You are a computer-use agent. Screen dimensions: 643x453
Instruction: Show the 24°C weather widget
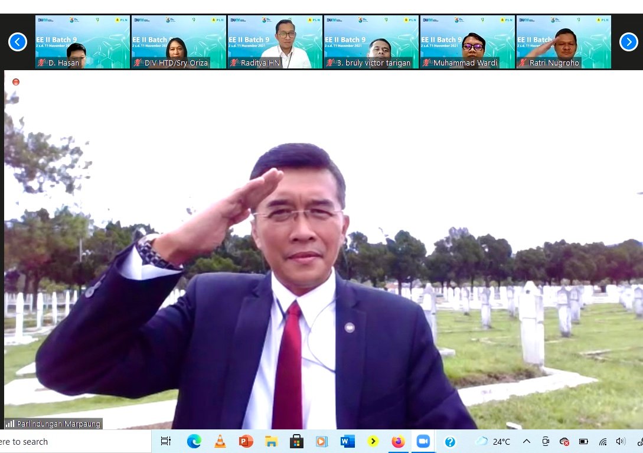(493, 441)
